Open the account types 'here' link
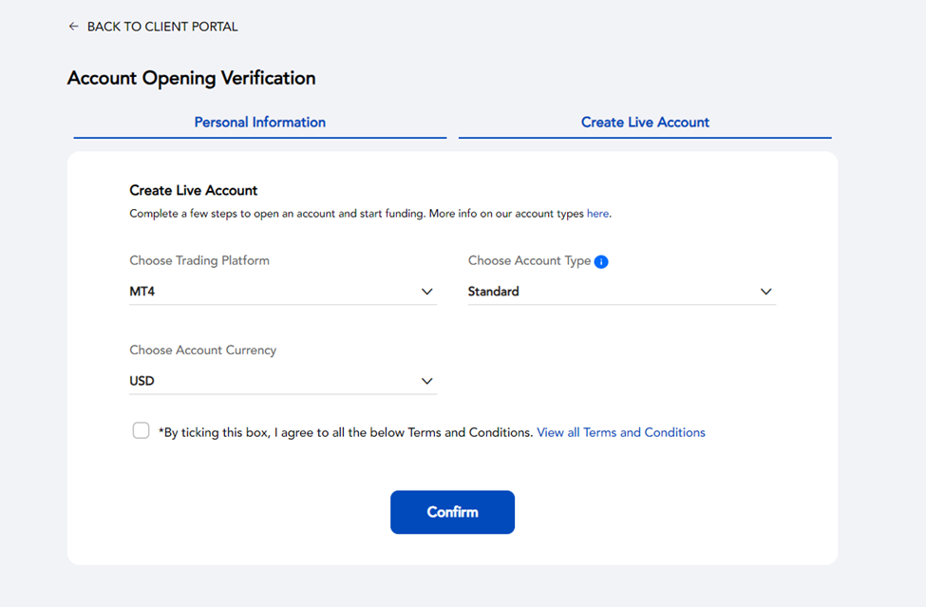The image size is (926, 607). (597, 214)
